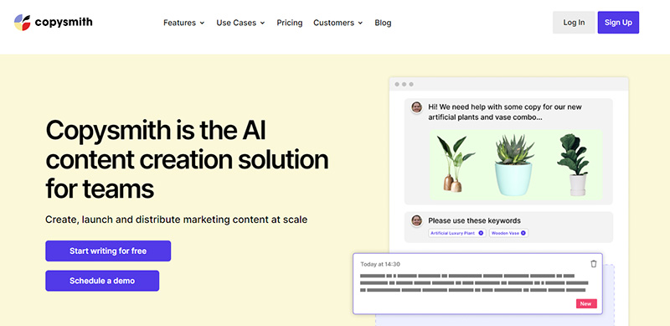Expand the Customers dropdown chevron
The width and height of the screenshot is (670, 326).
360,23
